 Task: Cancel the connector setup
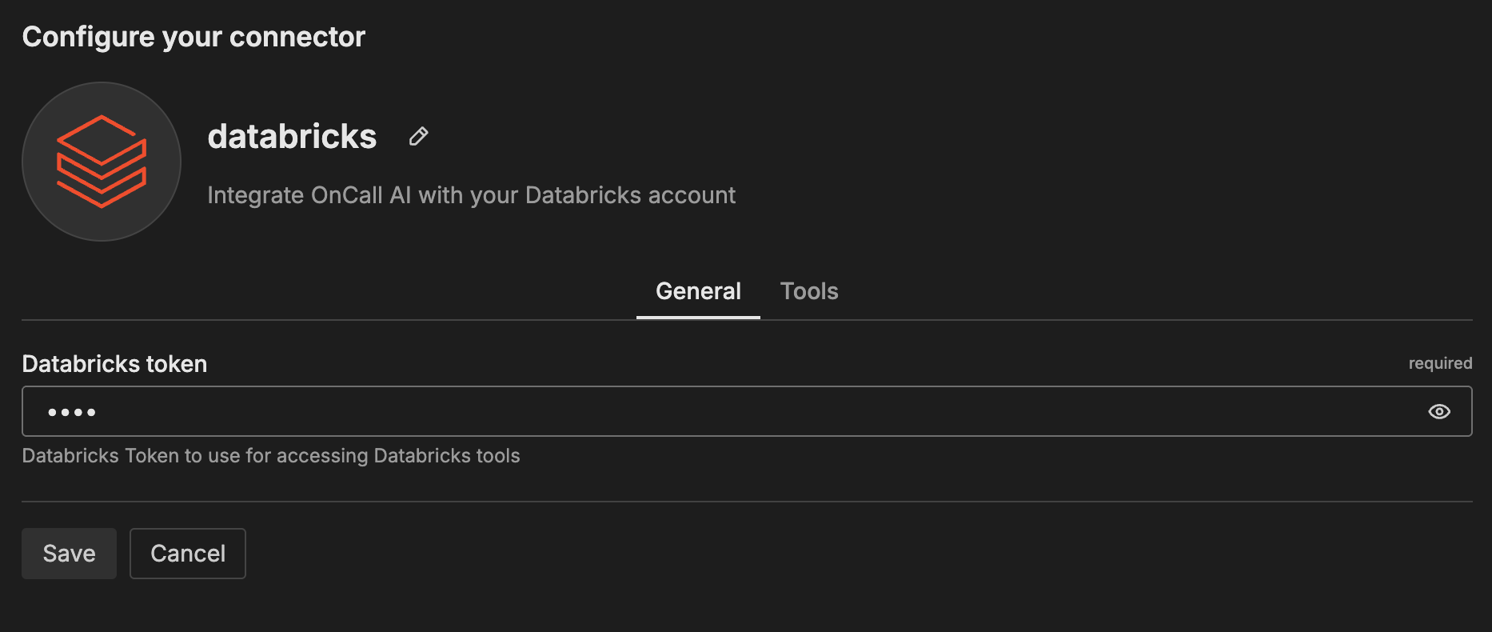[188, 554]
